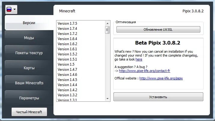Image resolution: width=215 pixels, height=121 pixels.
Task: Open the pixe-life.org/pipix website link
Action: (161, 78)
